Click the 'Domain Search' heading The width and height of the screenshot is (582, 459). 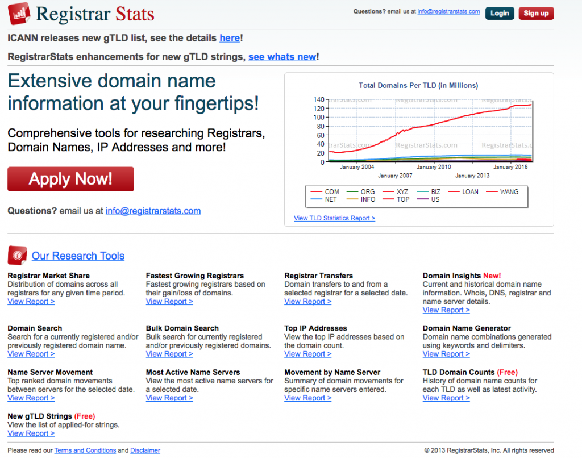(35, 328)
